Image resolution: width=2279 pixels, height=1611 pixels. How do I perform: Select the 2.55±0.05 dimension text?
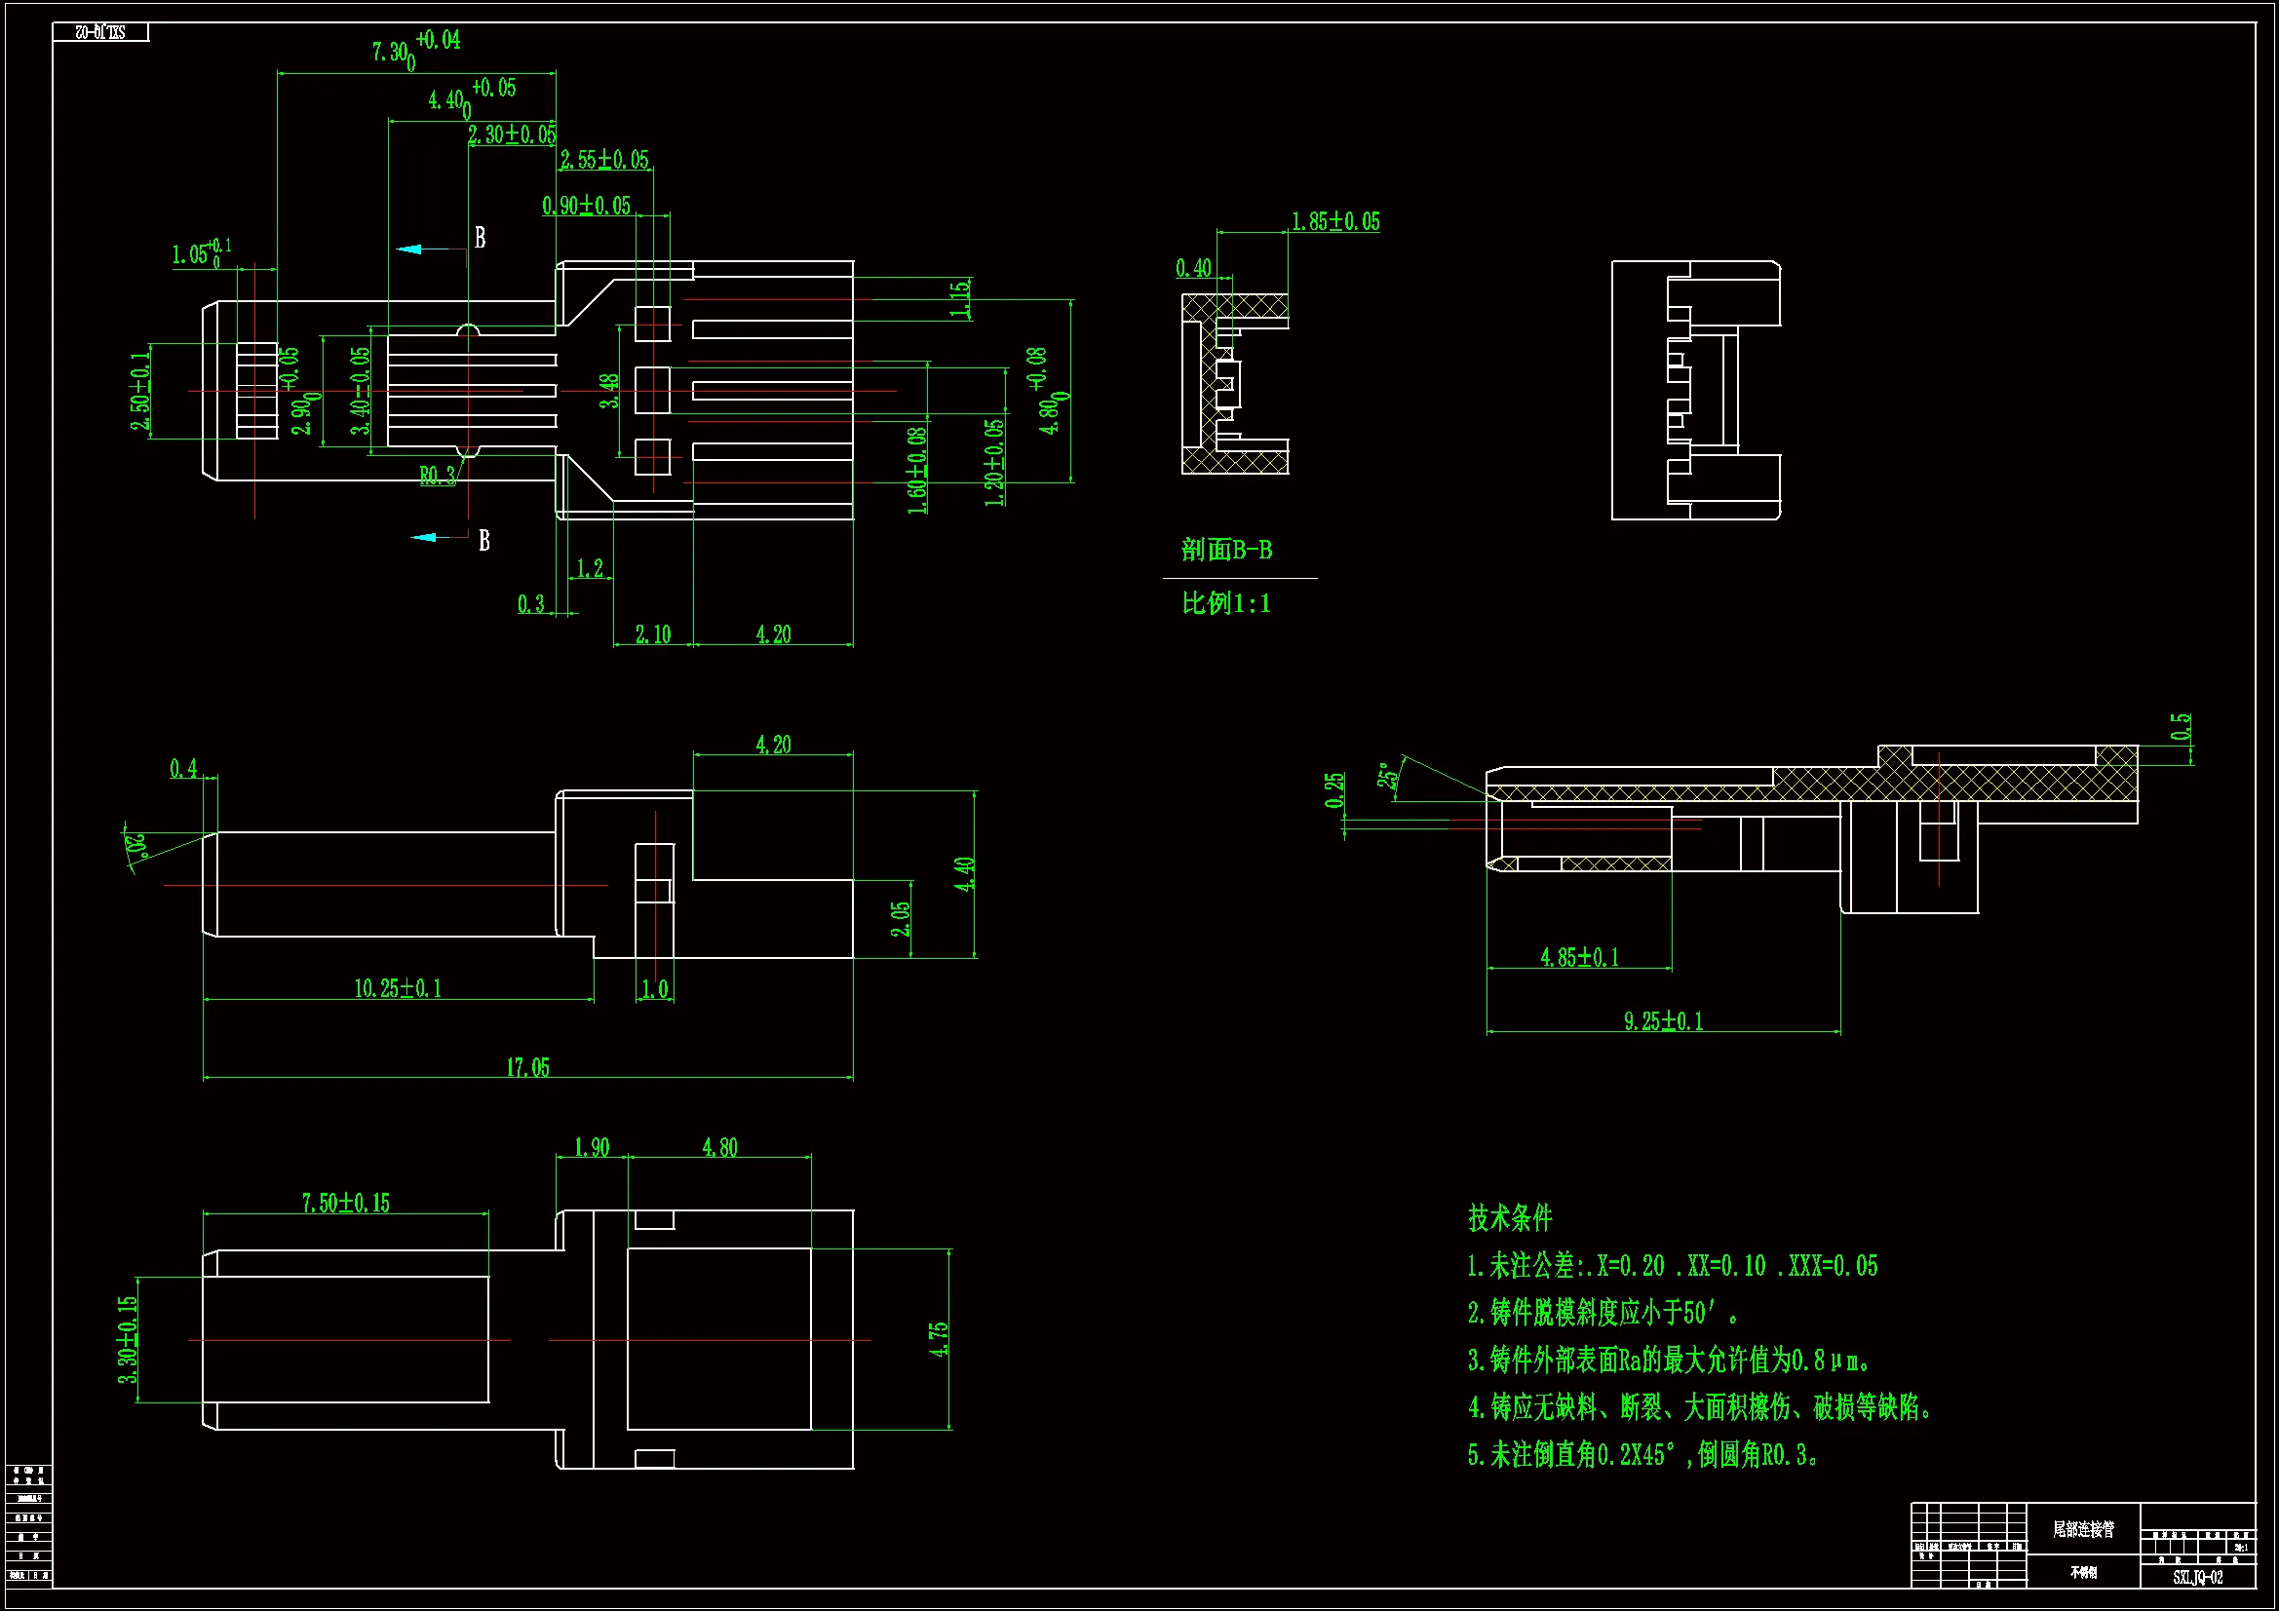603,160
